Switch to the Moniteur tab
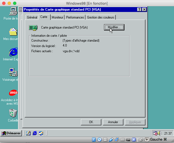The image size is (174, 143). coord(57,17)
